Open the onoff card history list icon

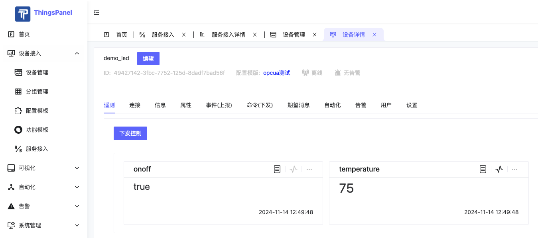click(277, 169)
